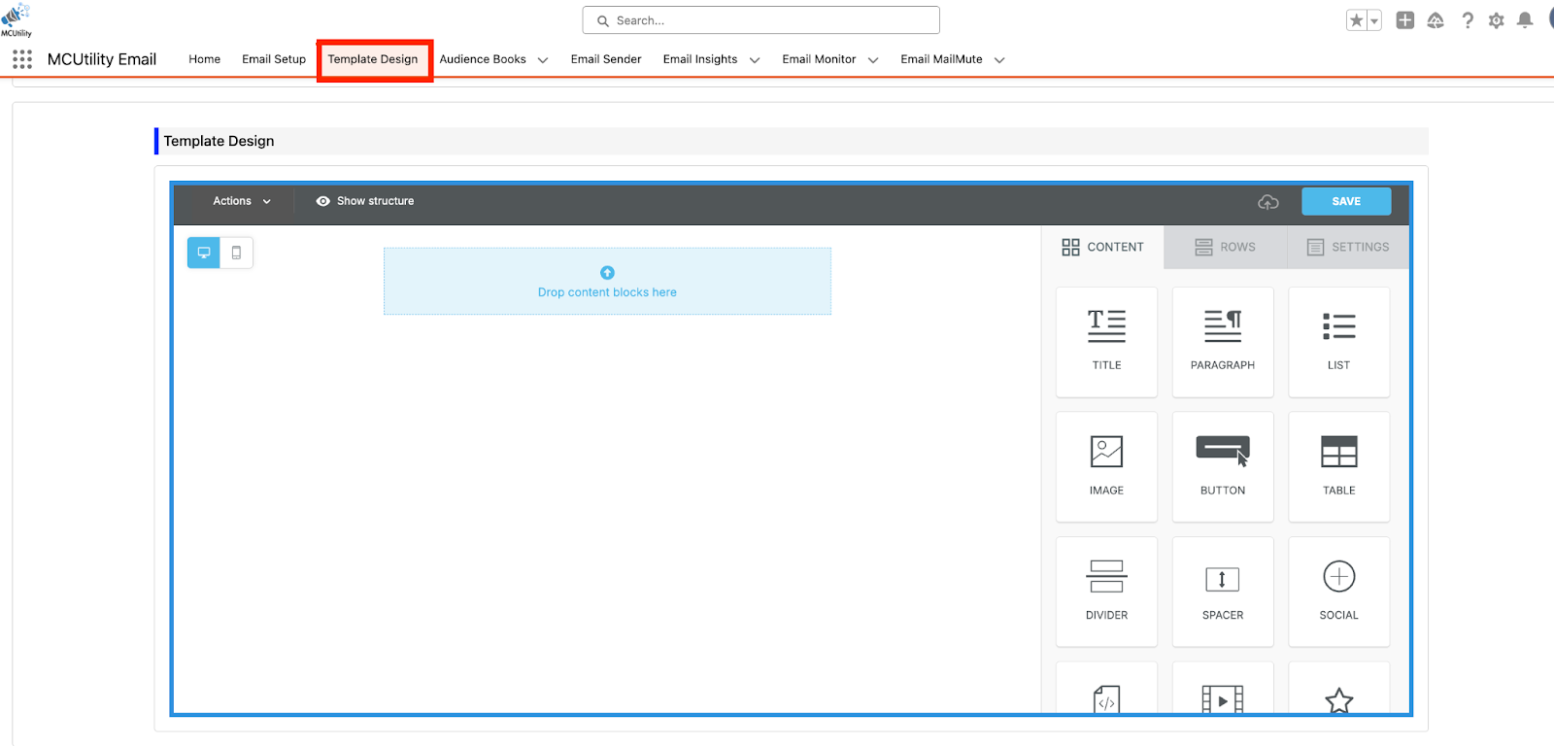Select the Social content block

[x=1338, y=591]
